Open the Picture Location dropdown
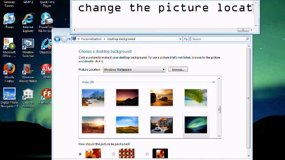 134,69
